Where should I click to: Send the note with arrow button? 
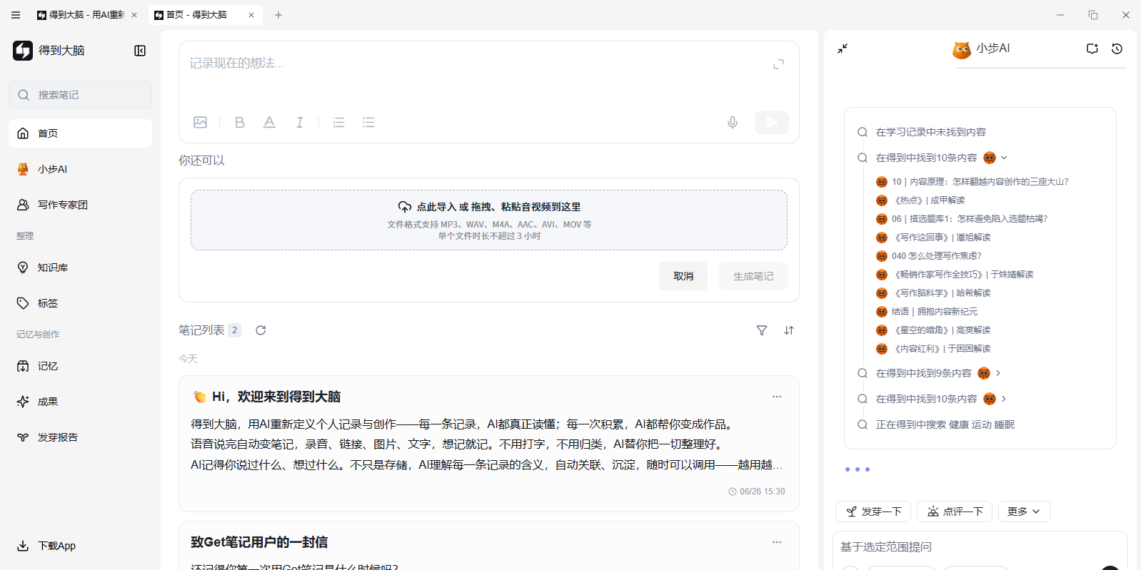coord(772,123)
